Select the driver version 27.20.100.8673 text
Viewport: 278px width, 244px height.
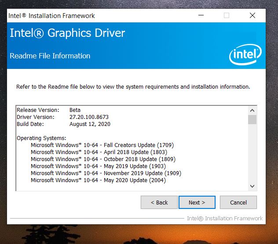click(x=89, y=117)
